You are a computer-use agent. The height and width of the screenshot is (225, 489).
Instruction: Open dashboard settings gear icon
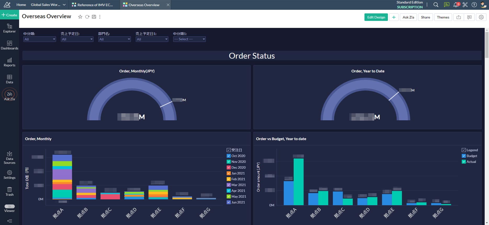(x=481, y=17)
